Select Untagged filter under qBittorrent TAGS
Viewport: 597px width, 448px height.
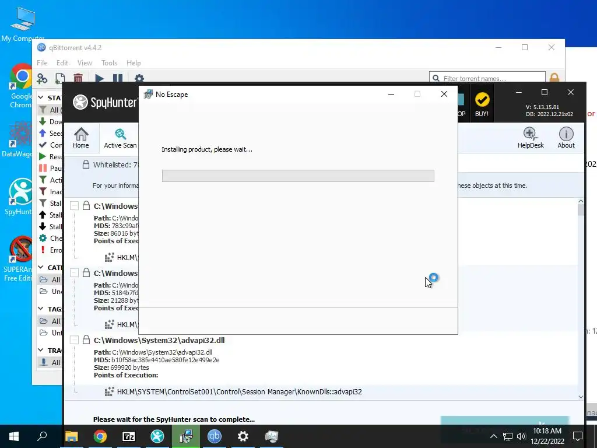(x=50, y=332)
